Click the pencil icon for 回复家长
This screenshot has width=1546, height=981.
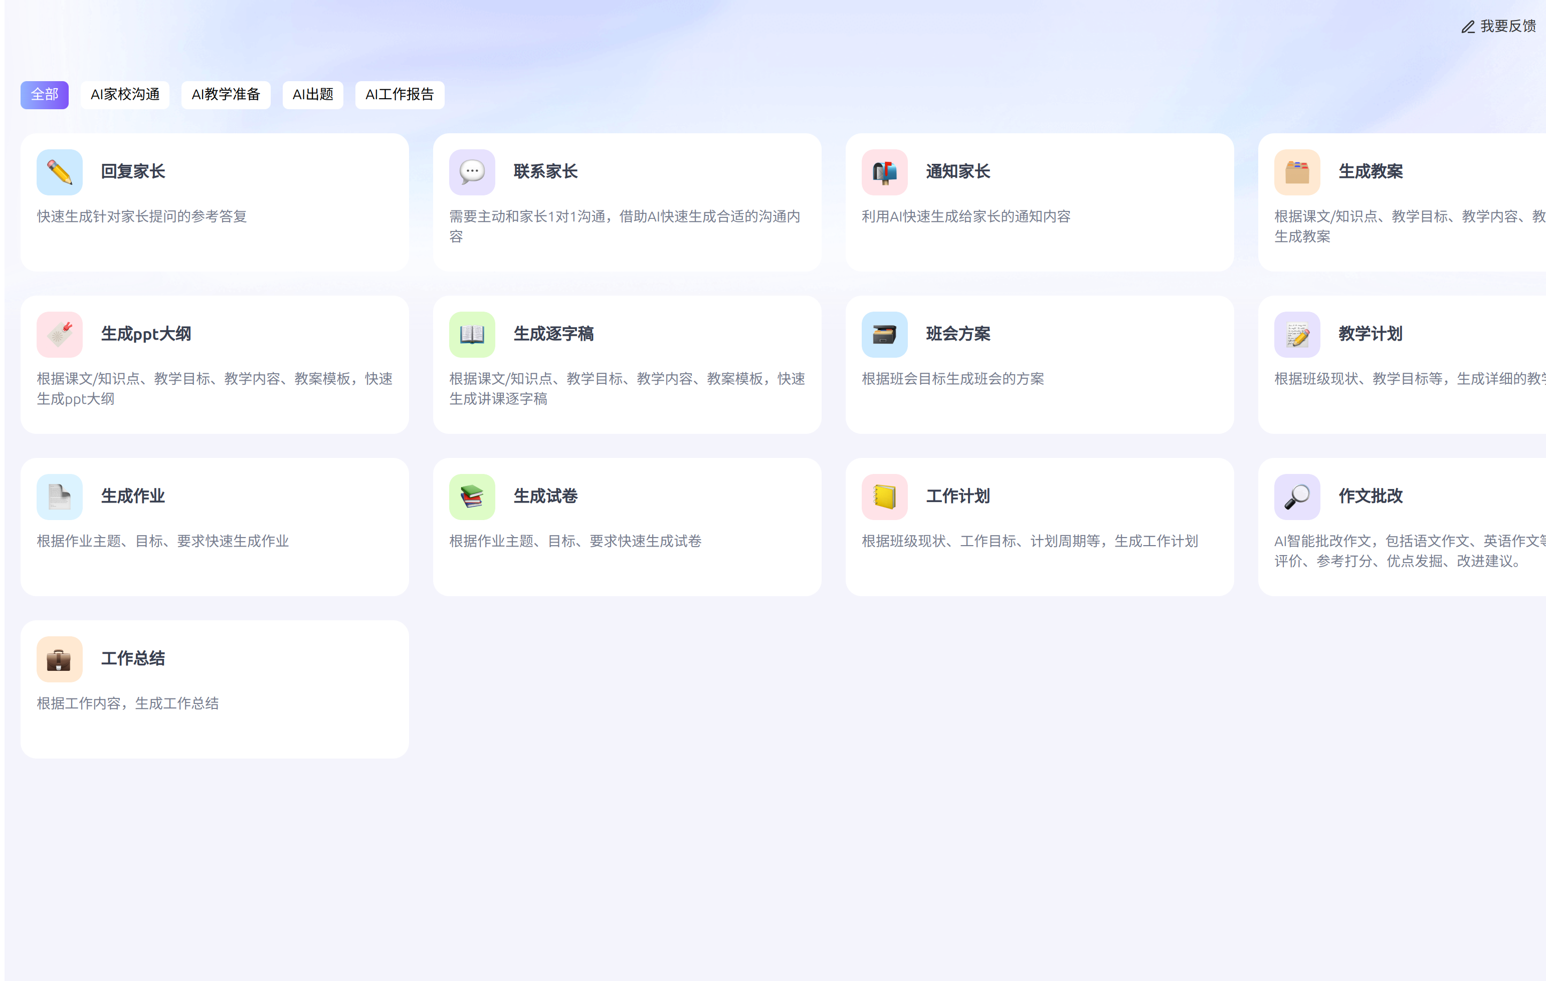coord(59,172)
